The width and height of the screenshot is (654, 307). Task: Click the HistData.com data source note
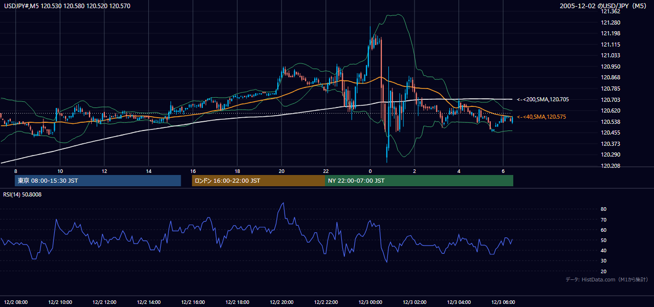tap(606, 279)
